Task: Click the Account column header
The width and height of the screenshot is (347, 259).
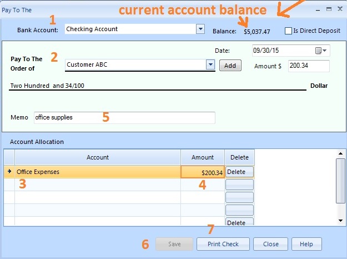Action: 98,157
